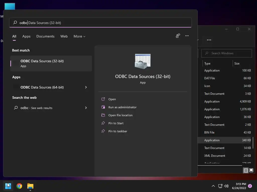Click the Run as administrator shield icon
Screen dimensions: 257x192
pyautogui.click(x=103, y=107)
